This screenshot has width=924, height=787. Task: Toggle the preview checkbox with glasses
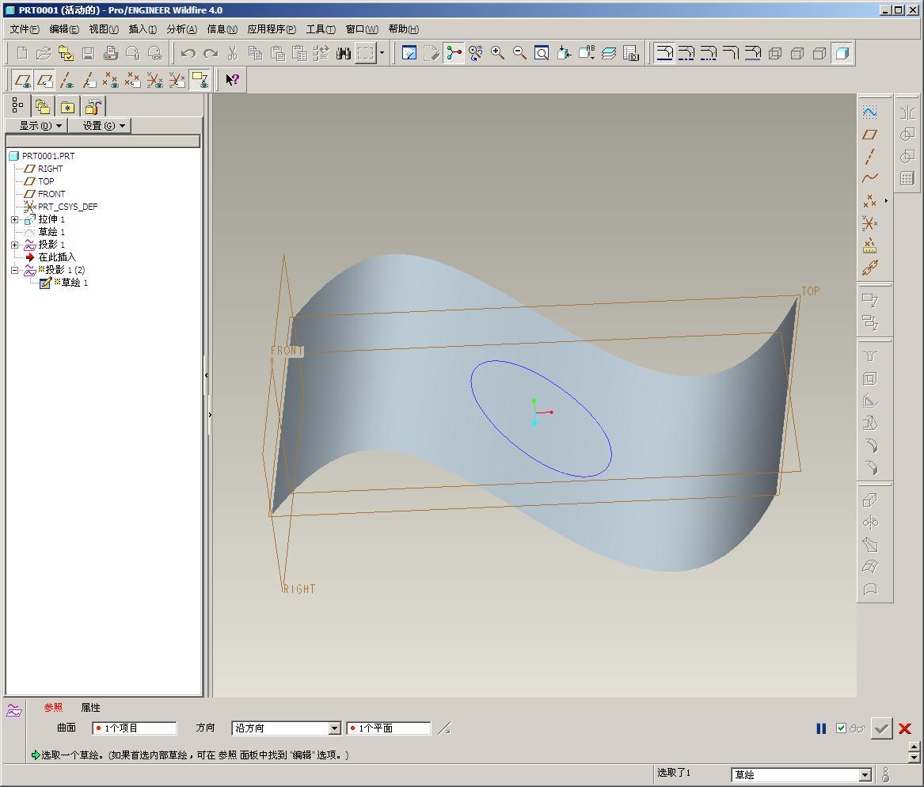tap(841, 728)
